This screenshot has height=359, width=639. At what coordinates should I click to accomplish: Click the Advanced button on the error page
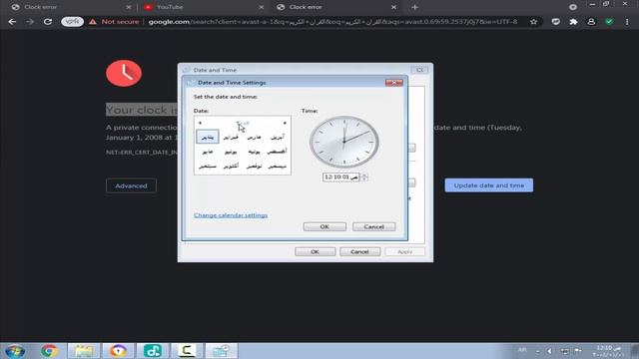[x=131, y=185]
